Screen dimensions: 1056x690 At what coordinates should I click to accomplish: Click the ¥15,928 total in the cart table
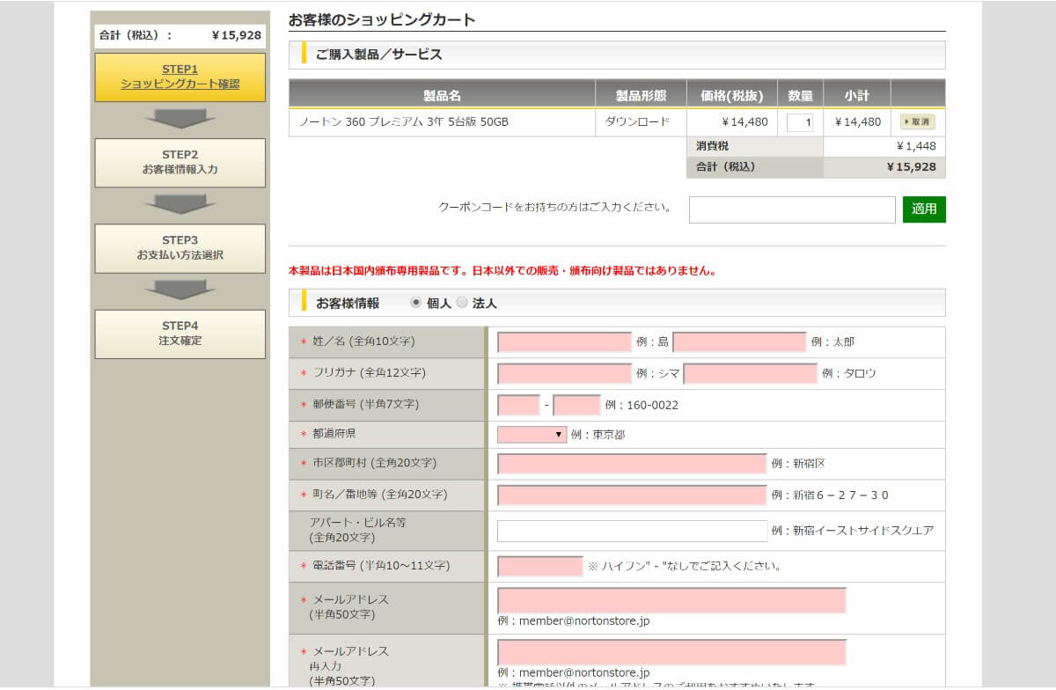tap(911, 166)
